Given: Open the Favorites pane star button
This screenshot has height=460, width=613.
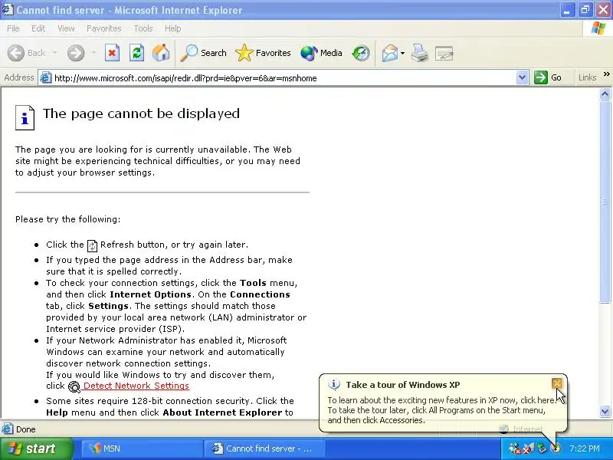Looking at the screenshot, I should 263,53.
